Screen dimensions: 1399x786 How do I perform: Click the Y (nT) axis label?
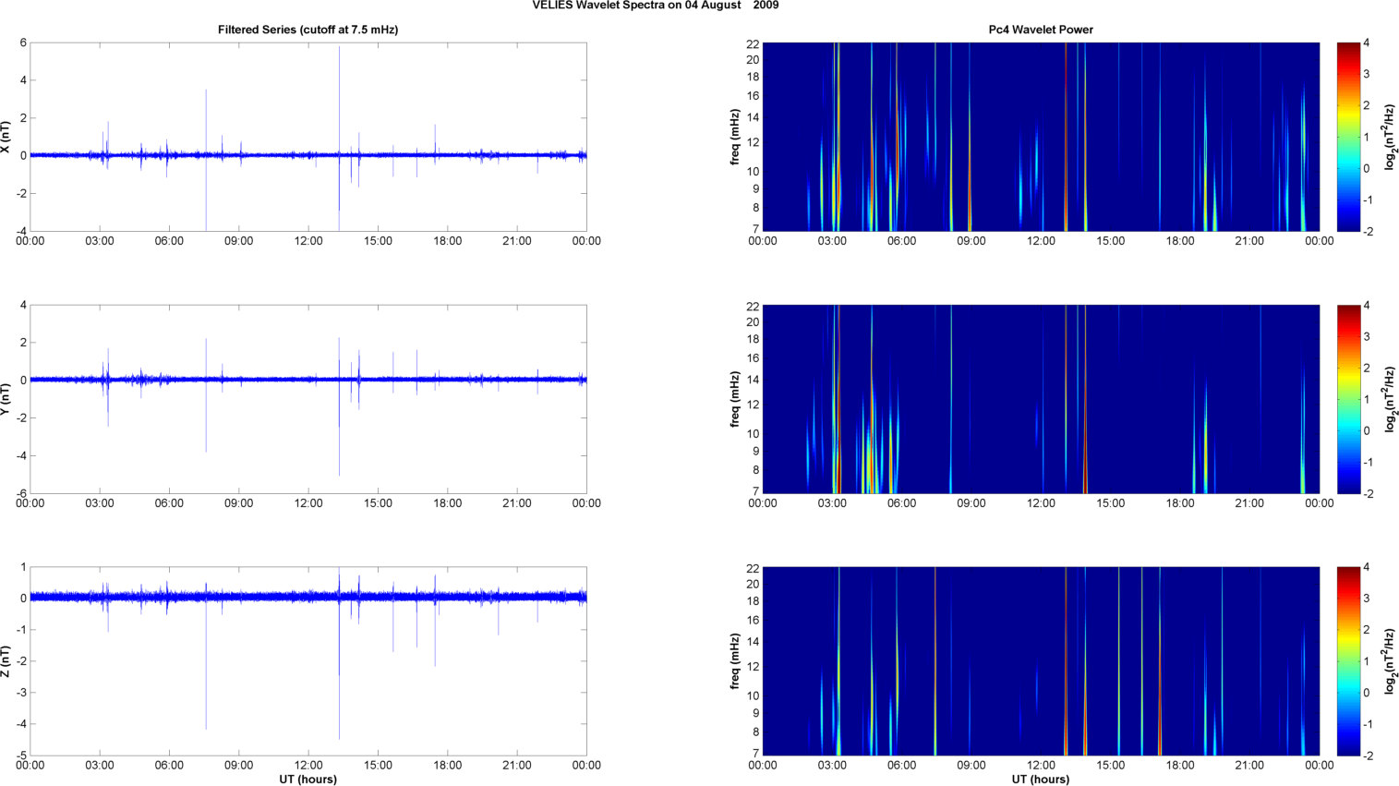click(6, 399)
